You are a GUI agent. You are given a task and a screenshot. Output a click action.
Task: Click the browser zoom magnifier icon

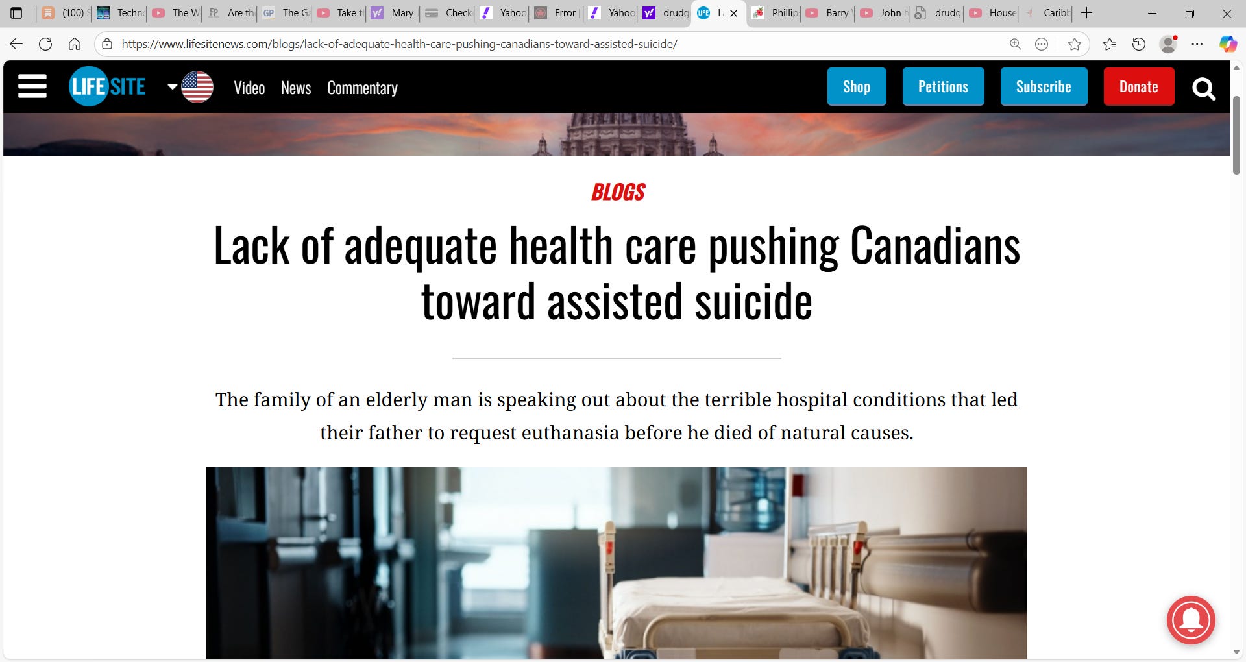pos(1016,44)
